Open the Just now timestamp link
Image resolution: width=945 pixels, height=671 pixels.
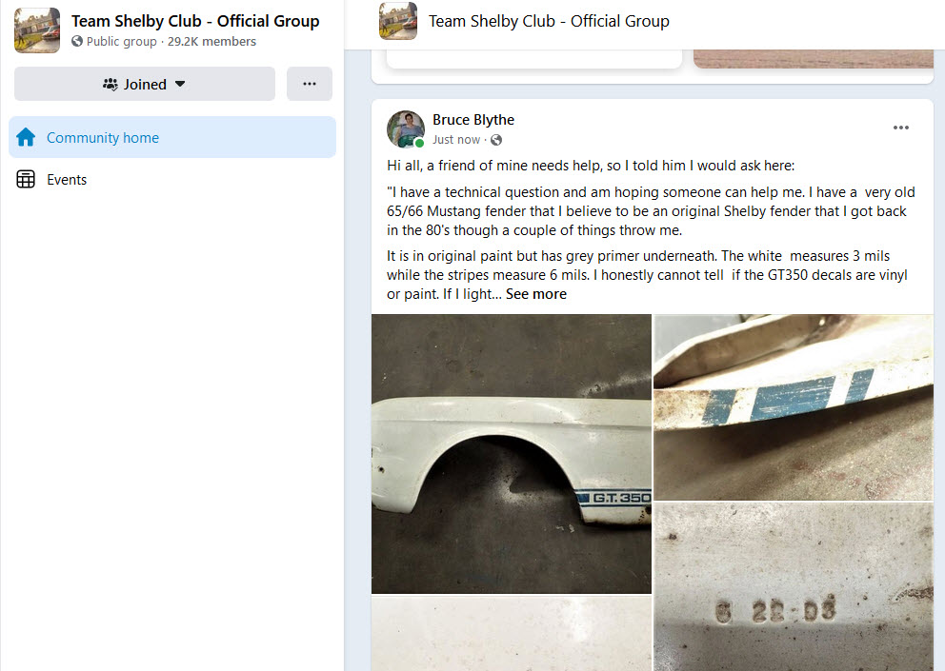click(x=456, y=140)
